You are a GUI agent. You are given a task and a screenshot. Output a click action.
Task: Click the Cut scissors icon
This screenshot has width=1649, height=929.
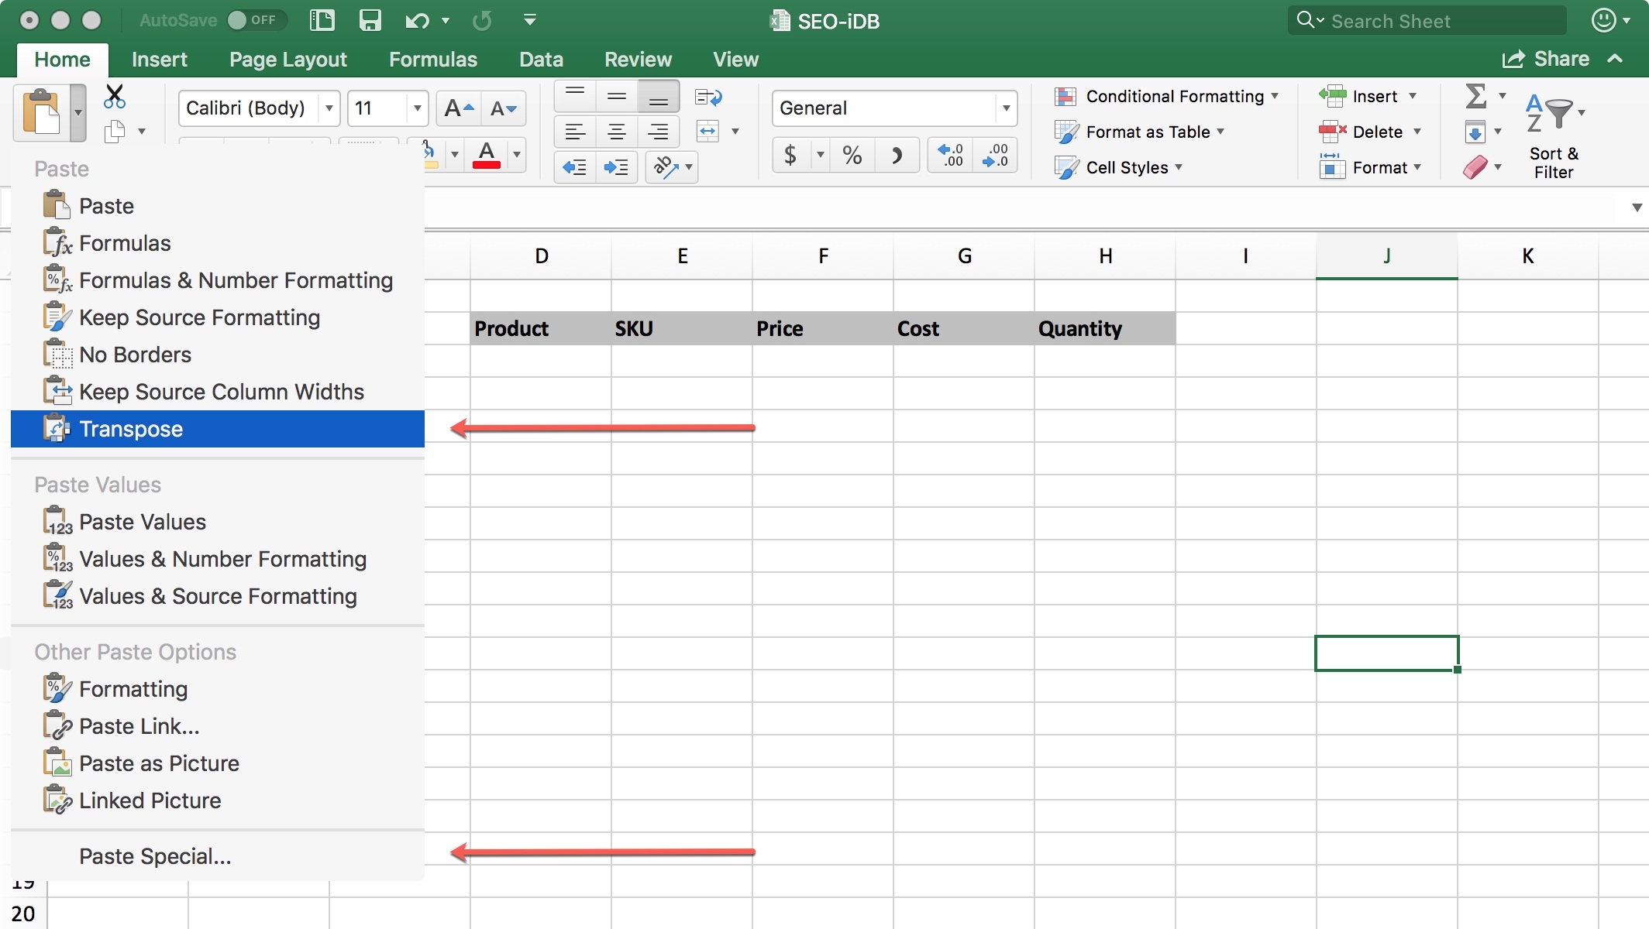(115, 97)
